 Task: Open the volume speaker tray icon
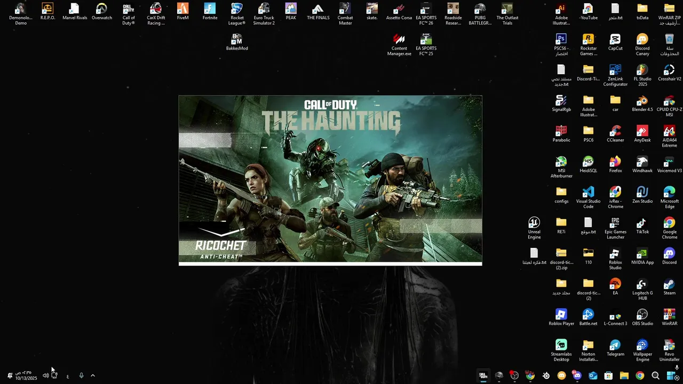(x=45, y=375)
